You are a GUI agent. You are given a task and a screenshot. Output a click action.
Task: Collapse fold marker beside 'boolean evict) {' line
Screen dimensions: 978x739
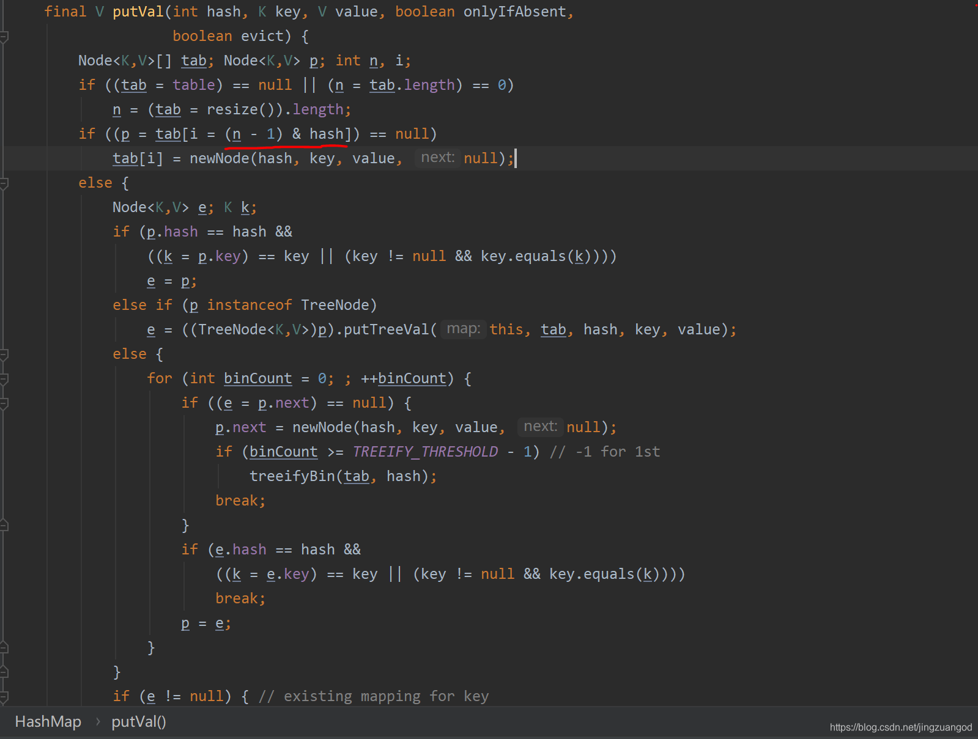point(4,37)
